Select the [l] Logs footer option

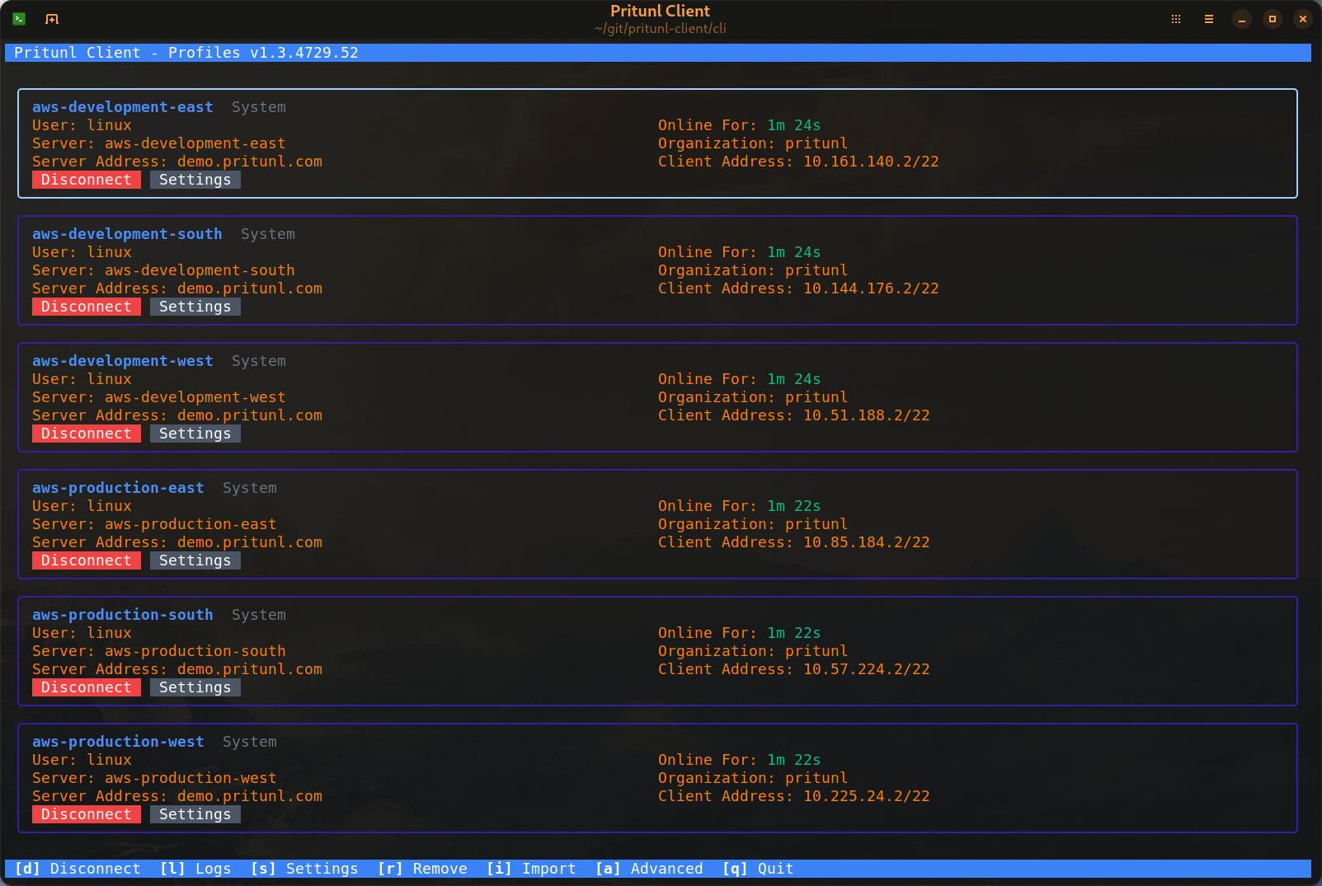[x=195, y=869]
